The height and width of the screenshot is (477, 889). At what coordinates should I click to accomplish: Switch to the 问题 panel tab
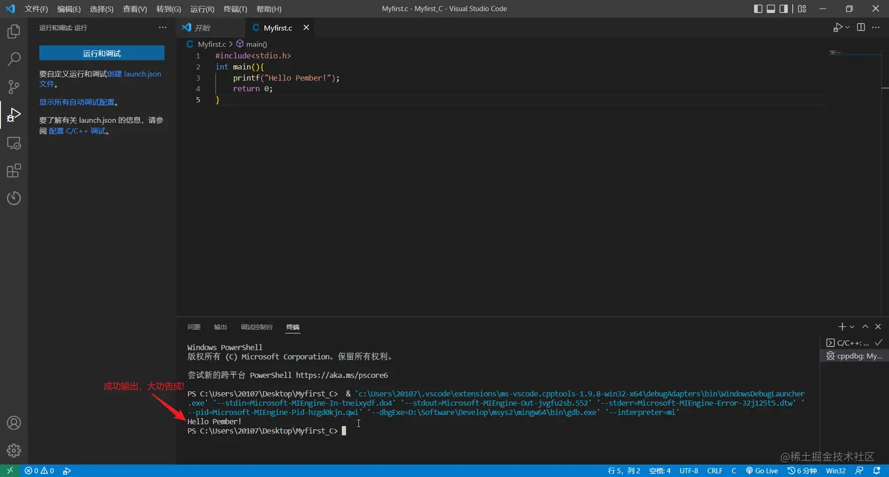(x=194, y=327)
